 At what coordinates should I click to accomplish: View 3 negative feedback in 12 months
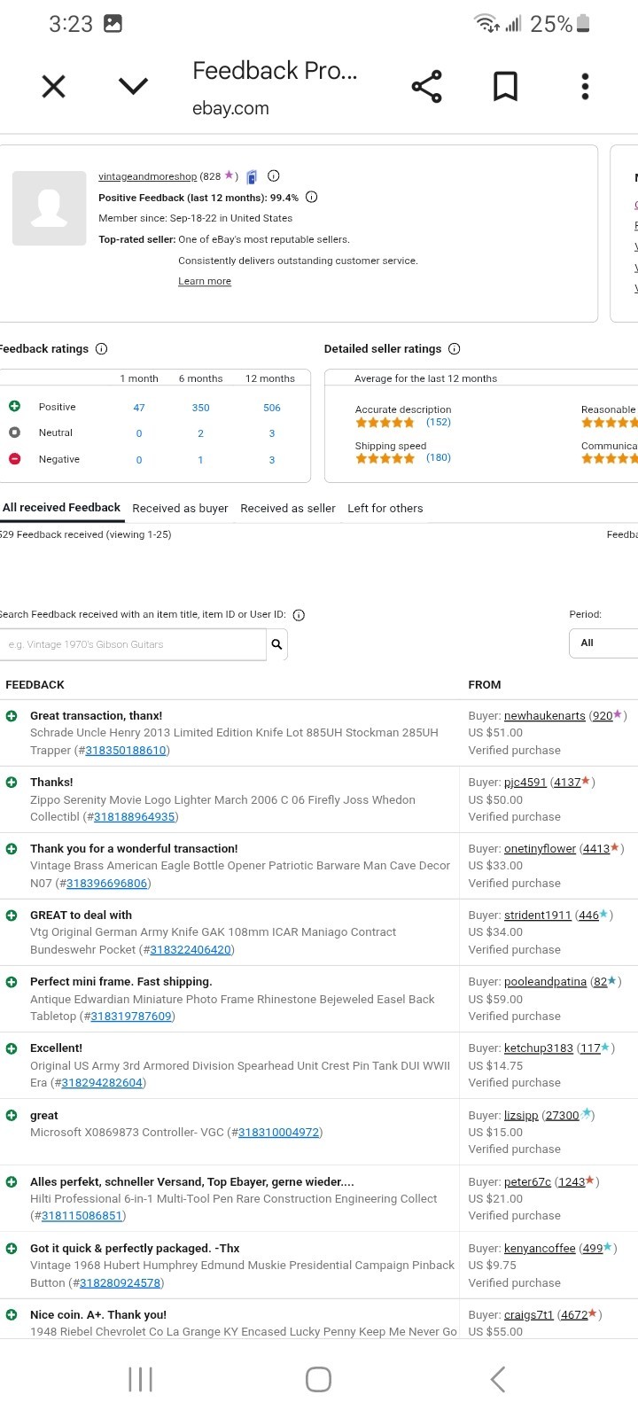(x=272, y=460)
